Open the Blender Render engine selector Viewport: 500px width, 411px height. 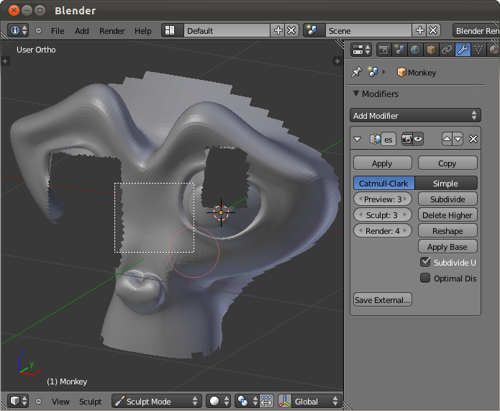476,31
